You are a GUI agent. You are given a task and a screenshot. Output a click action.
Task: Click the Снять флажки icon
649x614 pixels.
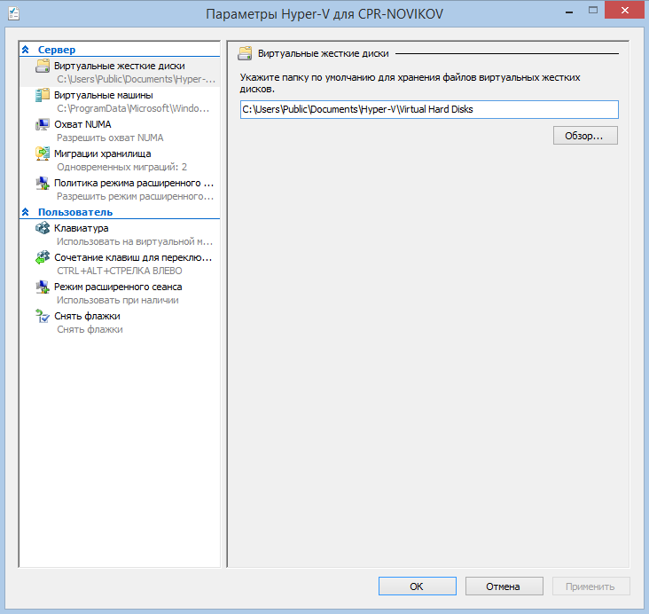coord(43,317)
